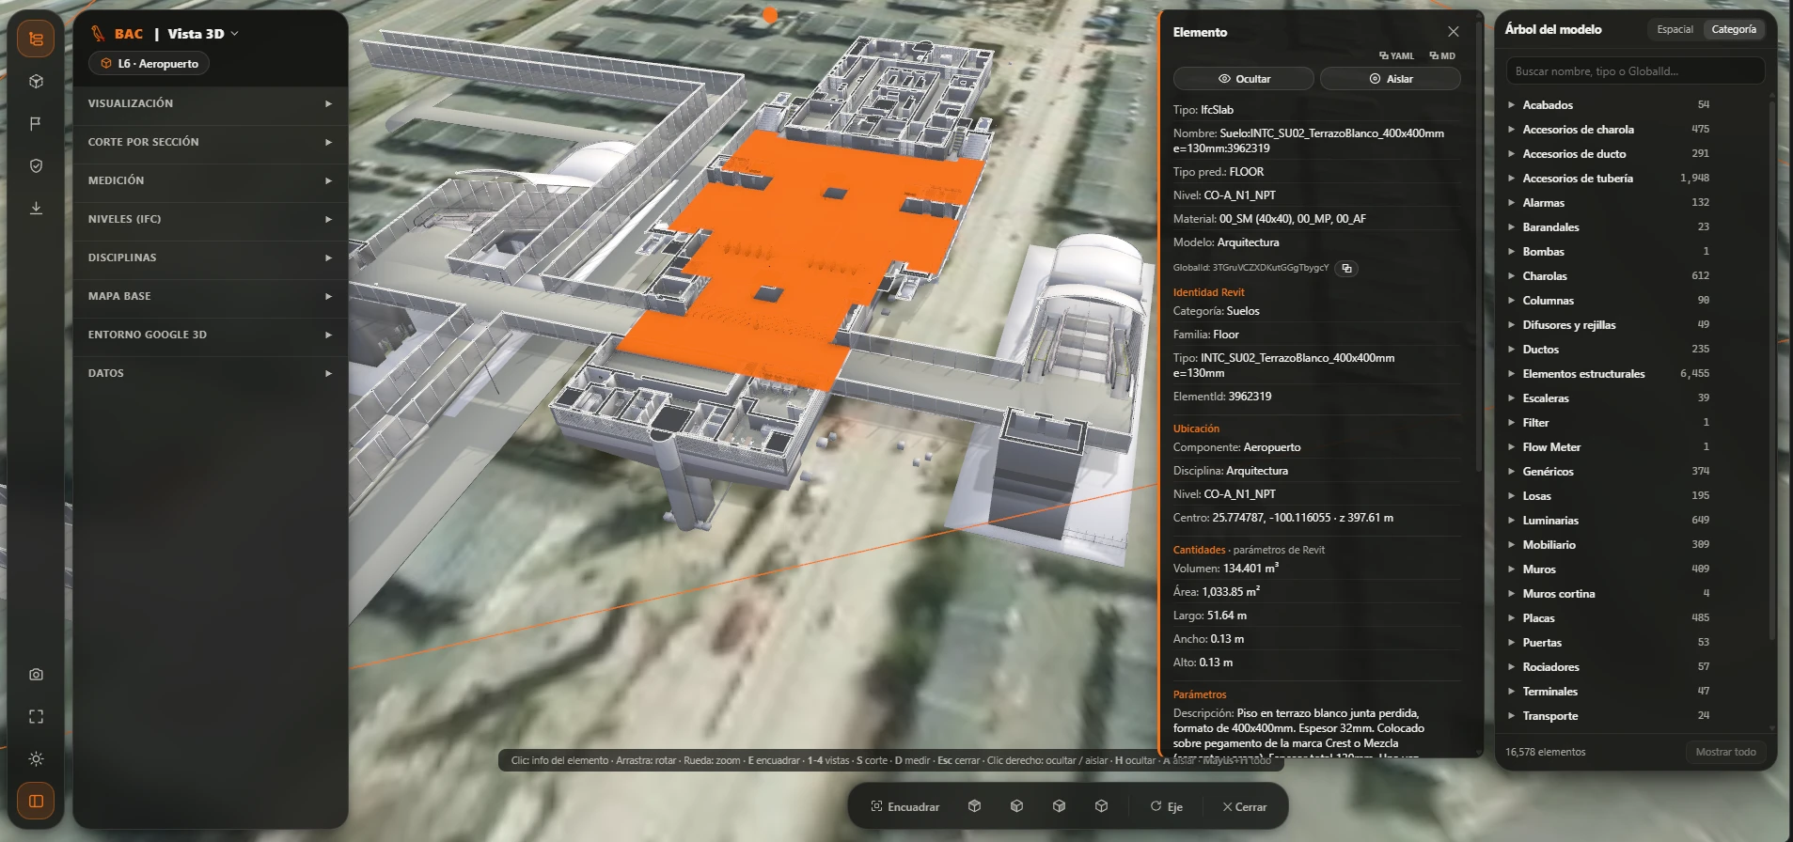Image resolution: width=1793 pixels, height=842 pixels.
Task: Open the Vista 3D dropdown
Action: [x=203, y=34]
